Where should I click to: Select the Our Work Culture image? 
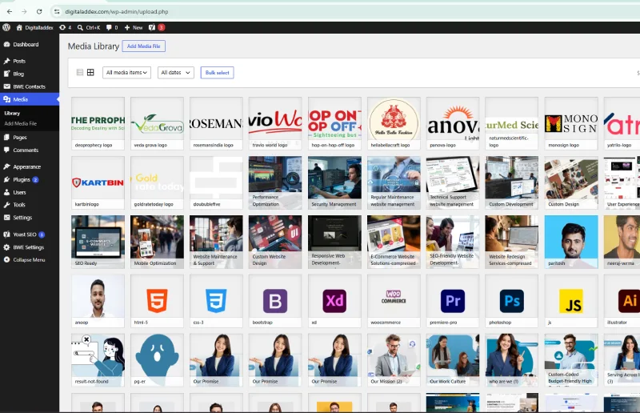pyautogui.click(x=453, y=360)
